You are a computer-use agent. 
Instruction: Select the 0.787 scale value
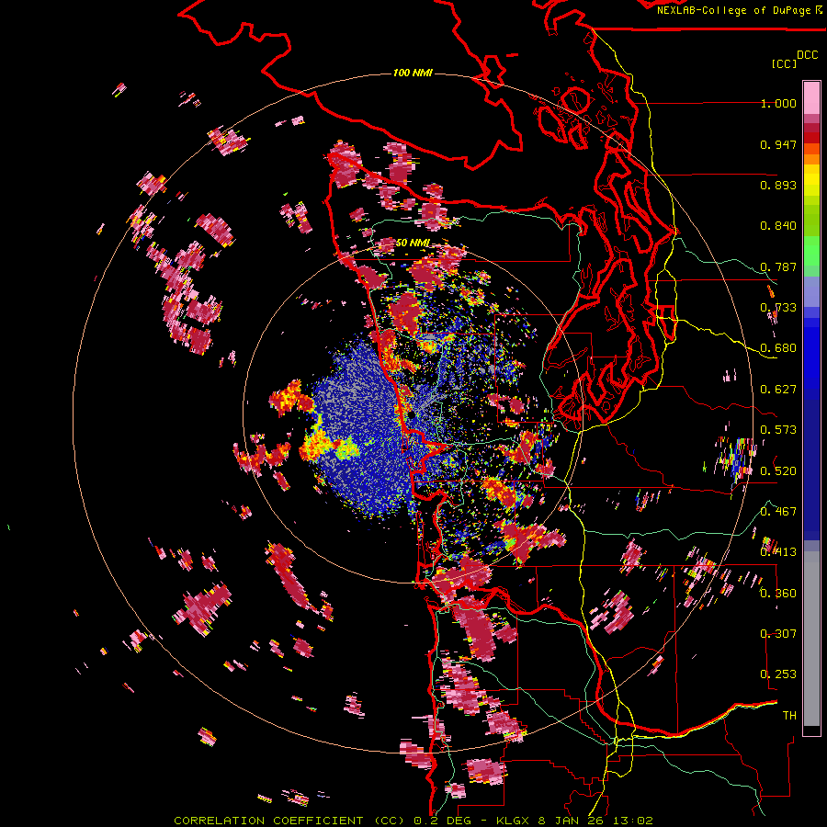pos(778,266)
